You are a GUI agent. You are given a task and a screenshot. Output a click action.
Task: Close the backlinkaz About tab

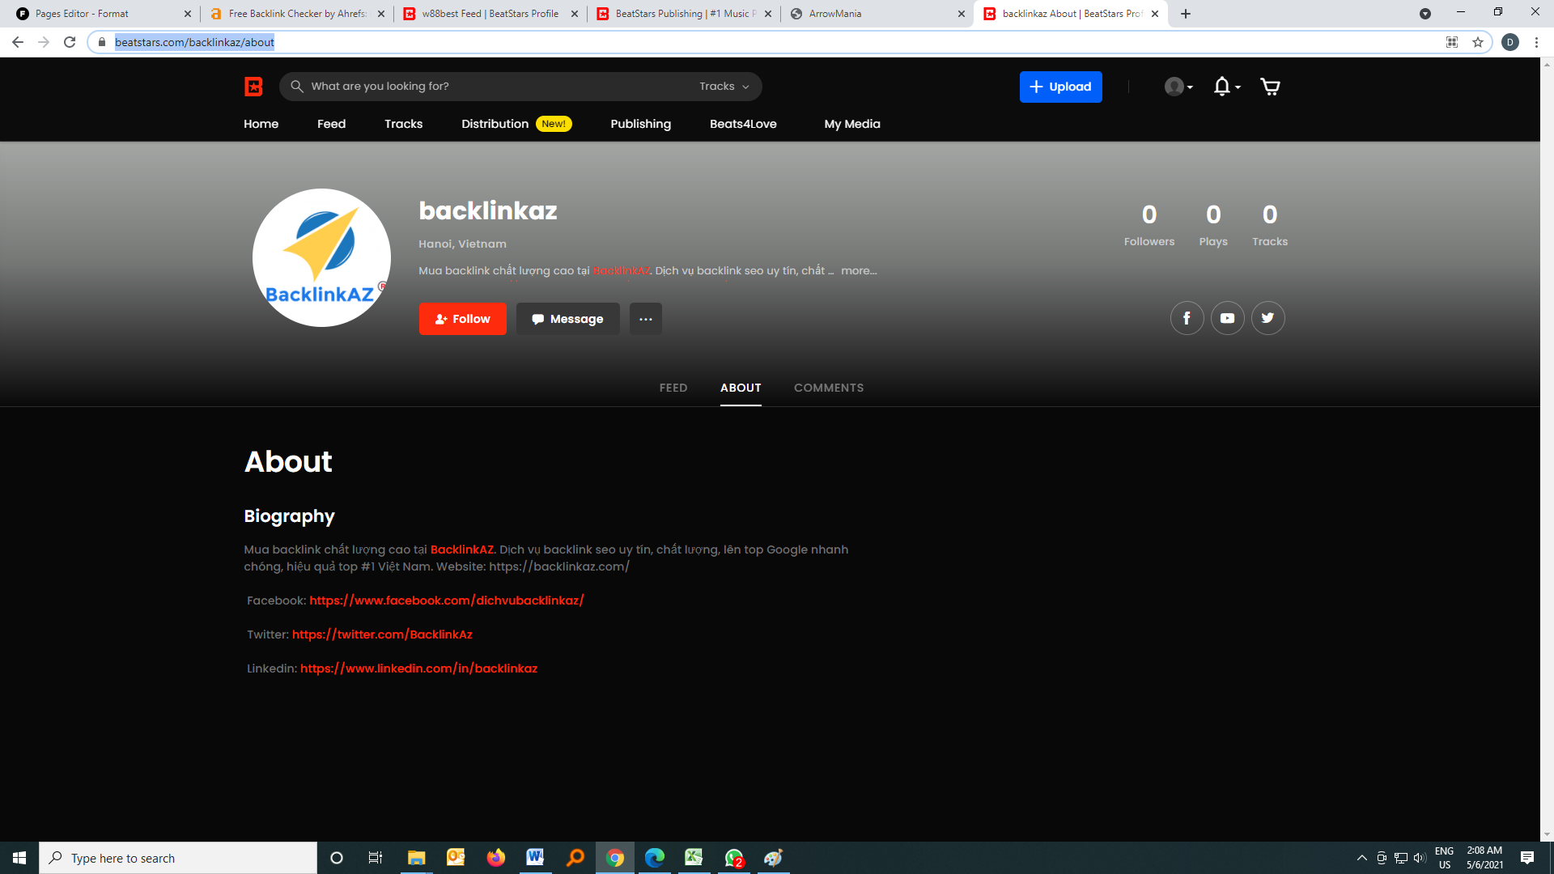[1154, 14]
